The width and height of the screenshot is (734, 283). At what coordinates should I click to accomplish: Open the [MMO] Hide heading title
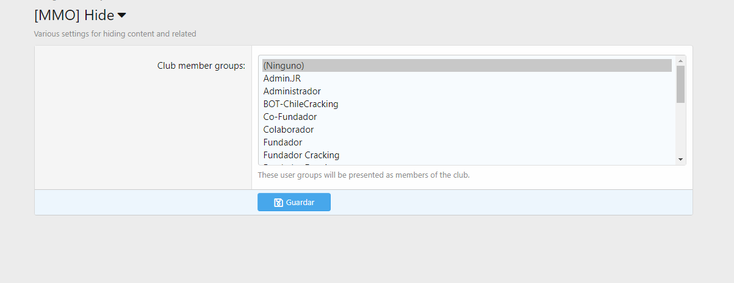pos(74,16)
